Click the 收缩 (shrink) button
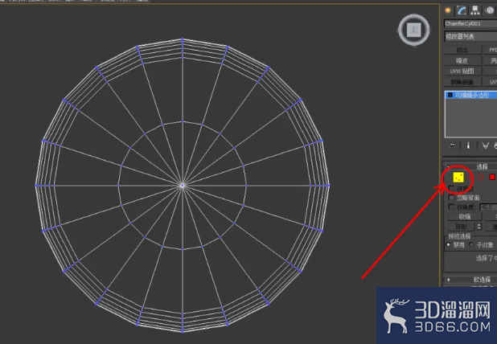This screenshot has height=344, width=497. 464,216
